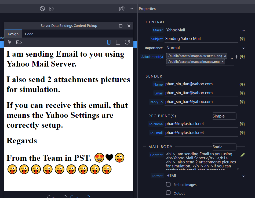The width and height of the screenshot is (255, 198).
Task: Open the Importance dropdown showing Normal
Action: tap(205, 48)
